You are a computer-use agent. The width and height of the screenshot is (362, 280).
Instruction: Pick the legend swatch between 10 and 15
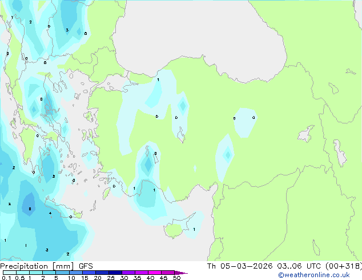tap(75, 273)
